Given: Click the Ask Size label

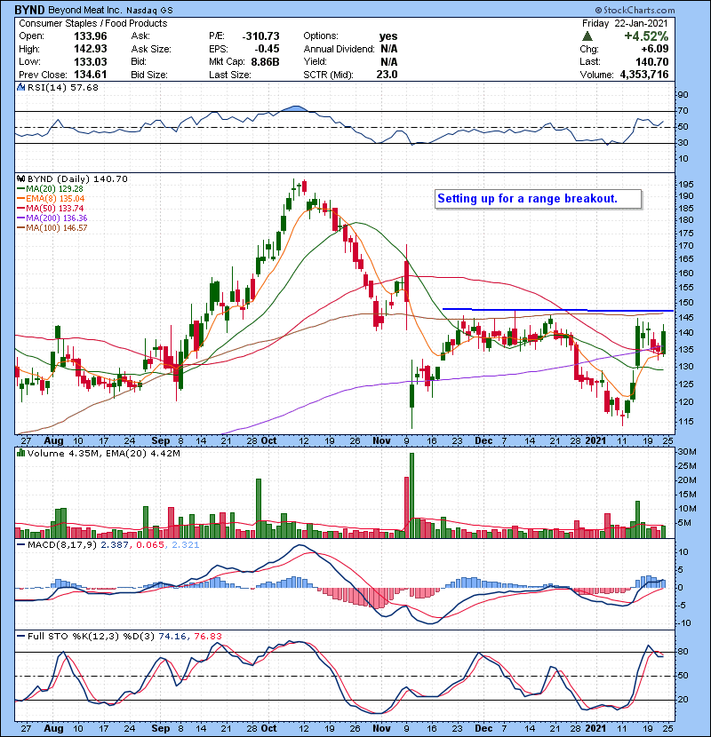Looking at the screenshot, I should [x=151, y=49].
